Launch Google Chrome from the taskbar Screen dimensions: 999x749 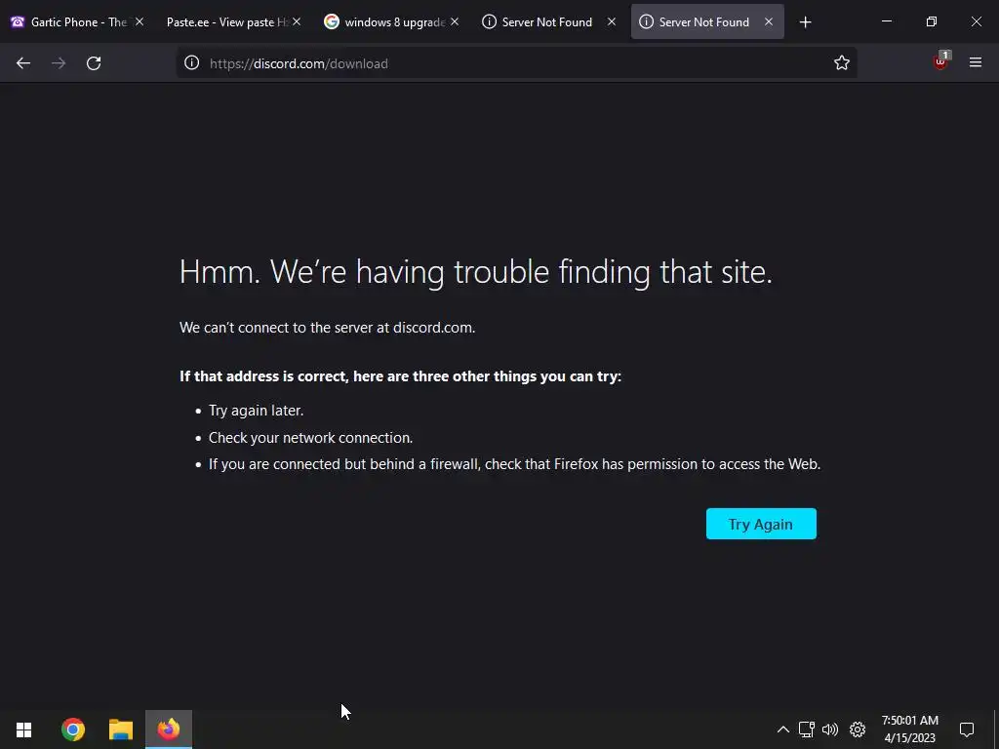coord(72,729)
